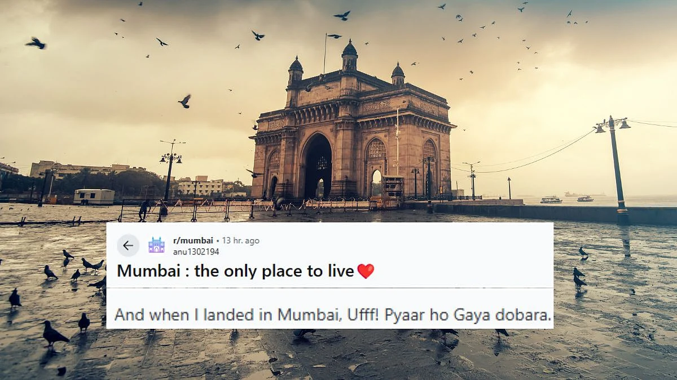Viewport: 677px width, 380px height.
Task: Click the white ferry boat on the sea
Action: (x=551, y=199)
